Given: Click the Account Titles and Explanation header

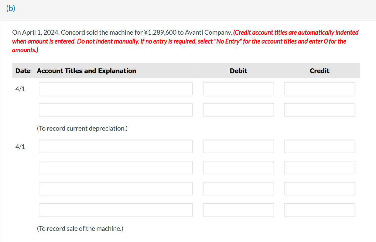Looking at the screenshot, I should pos(86,71).
